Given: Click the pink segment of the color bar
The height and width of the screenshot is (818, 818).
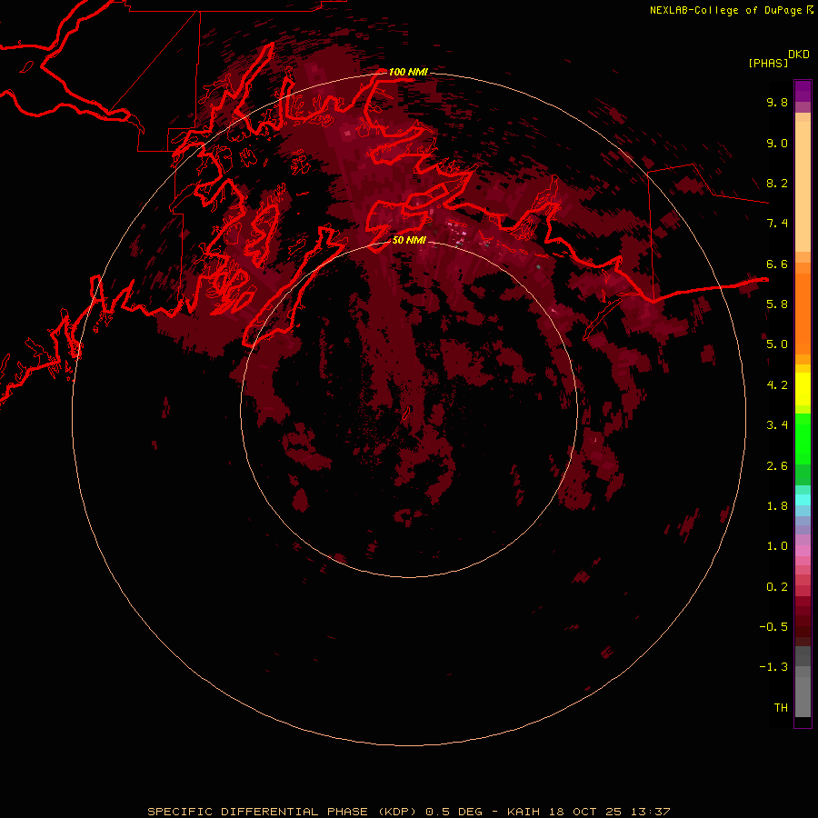Looking at the screenshot, I should pyautogui.click(x=803, y=551).
